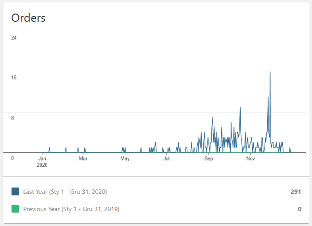Click the 8 y-axis label
Screen dimensions: 312x226
click(x=13, y=118)
